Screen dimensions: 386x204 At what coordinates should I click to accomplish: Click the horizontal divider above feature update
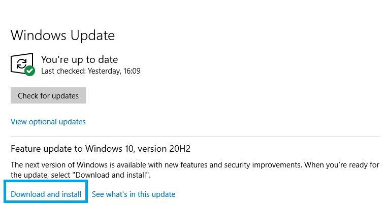tap(195, 137)
